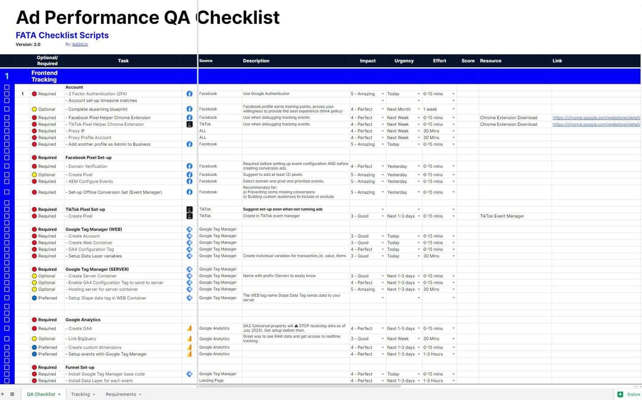The width and height of the screenshot is (642, 400).
Task: Add a new sheet with plus icon
Action: [x=2, y=394]
